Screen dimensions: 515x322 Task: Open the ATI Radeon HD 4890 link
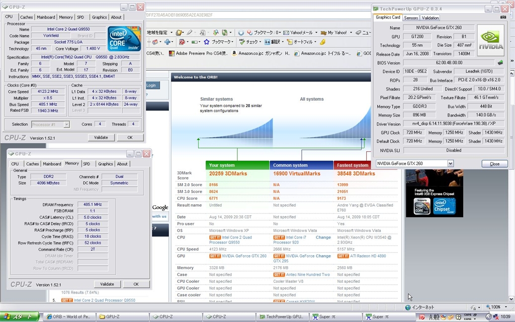tap(368, 256)
